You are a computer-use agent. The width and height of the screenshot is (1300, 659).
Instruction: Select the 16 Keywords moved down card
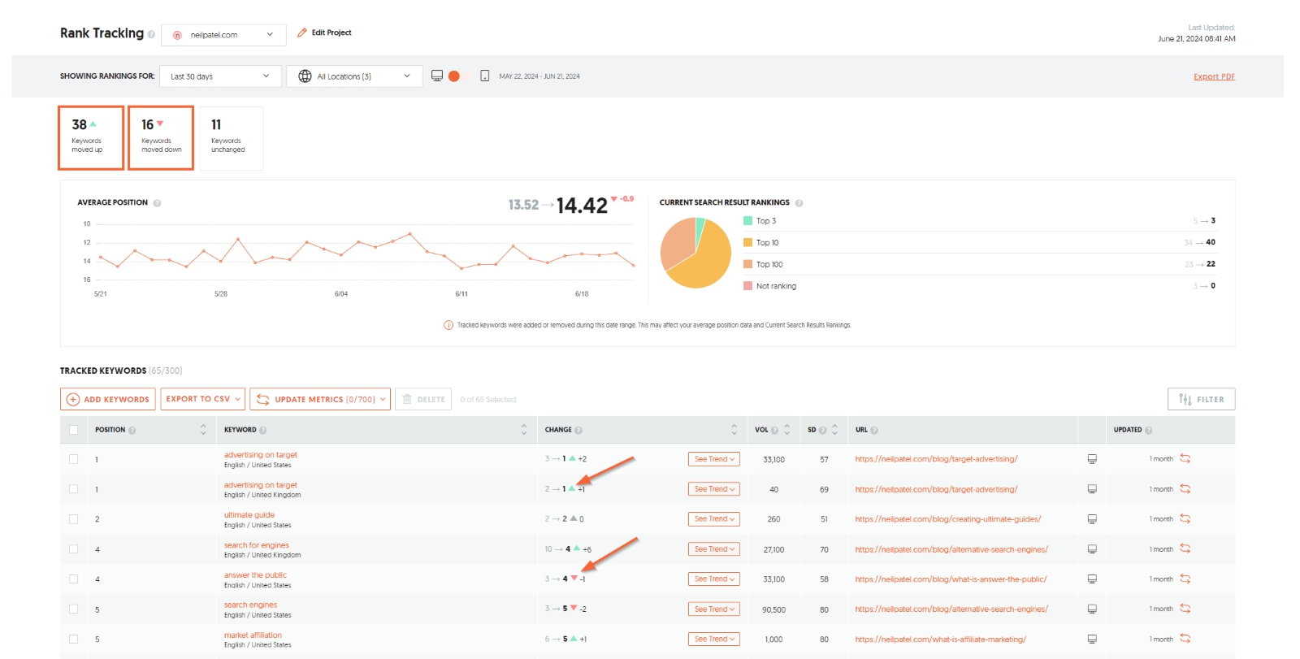tap(161, 138)
